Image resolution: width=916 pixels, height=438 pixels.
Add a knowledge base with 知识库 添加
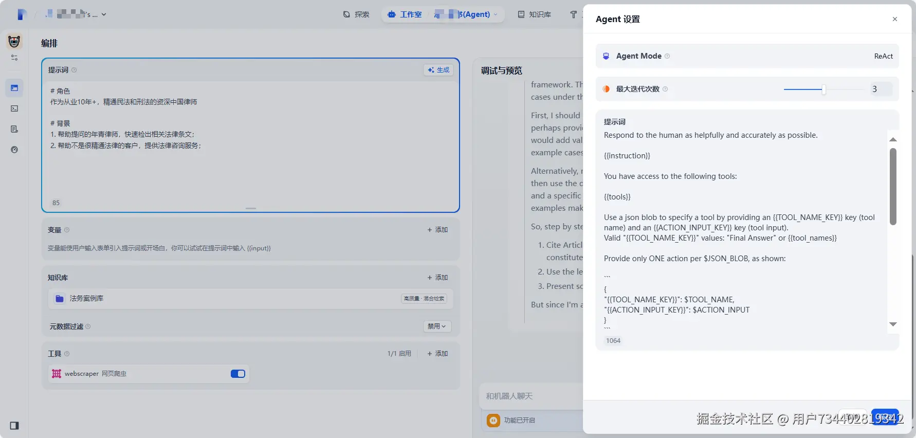[x=437, y=278]
